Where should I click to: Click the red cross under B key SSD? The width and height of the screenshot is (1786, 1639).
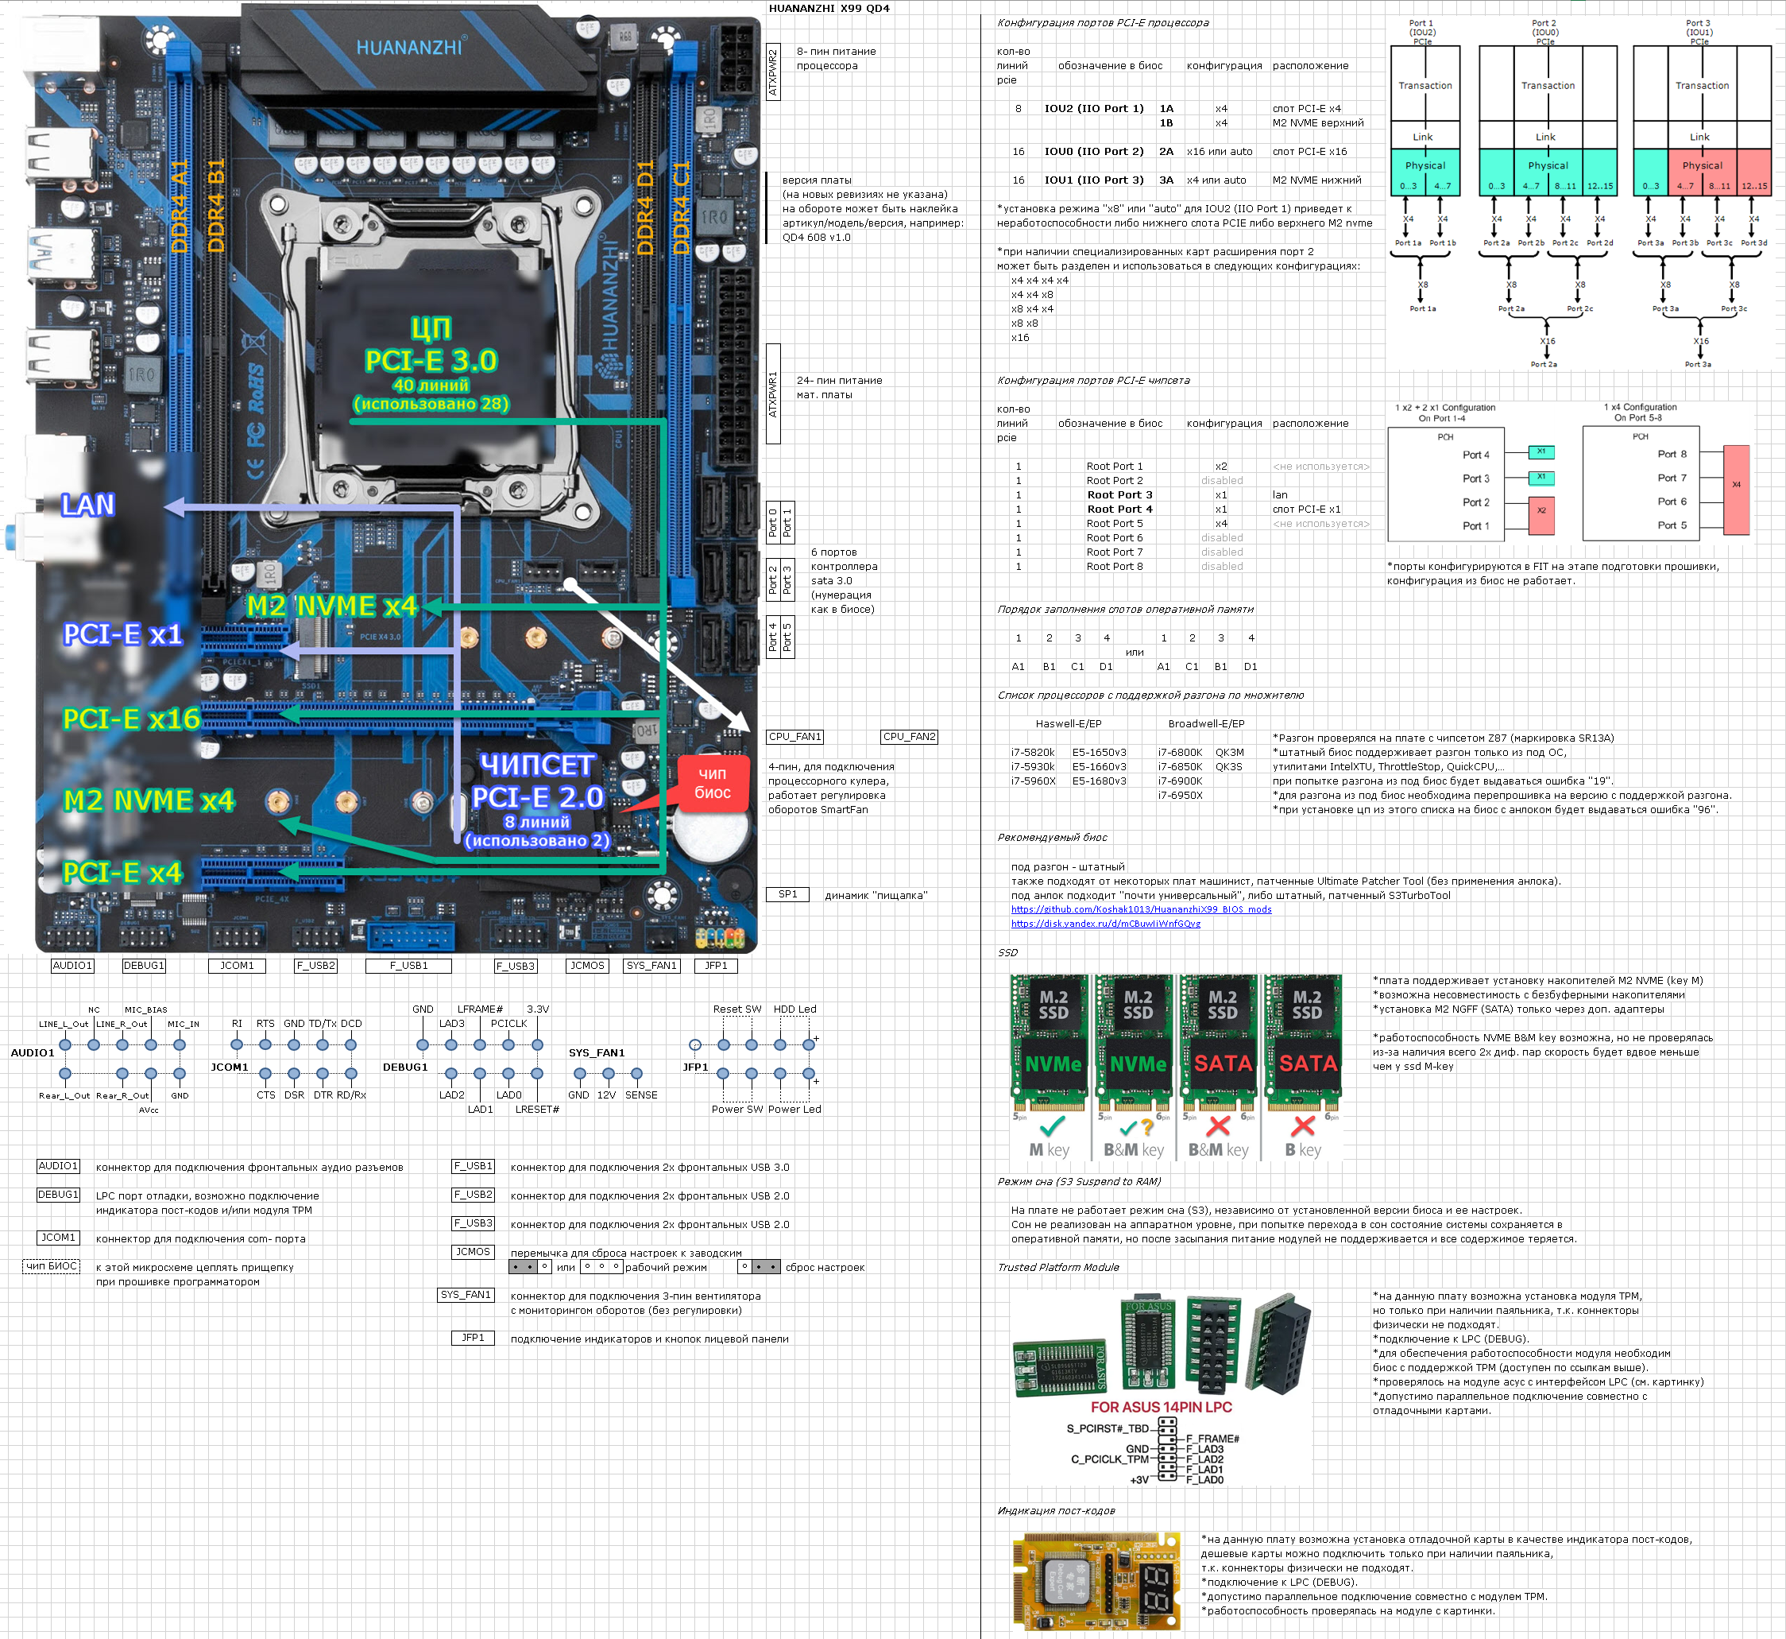1303,1126
